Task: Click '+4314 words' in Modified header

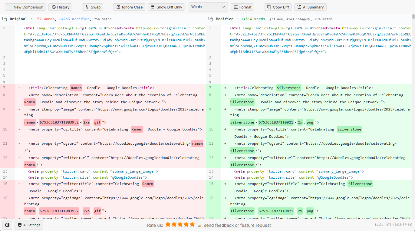Action: pos(253,19)
